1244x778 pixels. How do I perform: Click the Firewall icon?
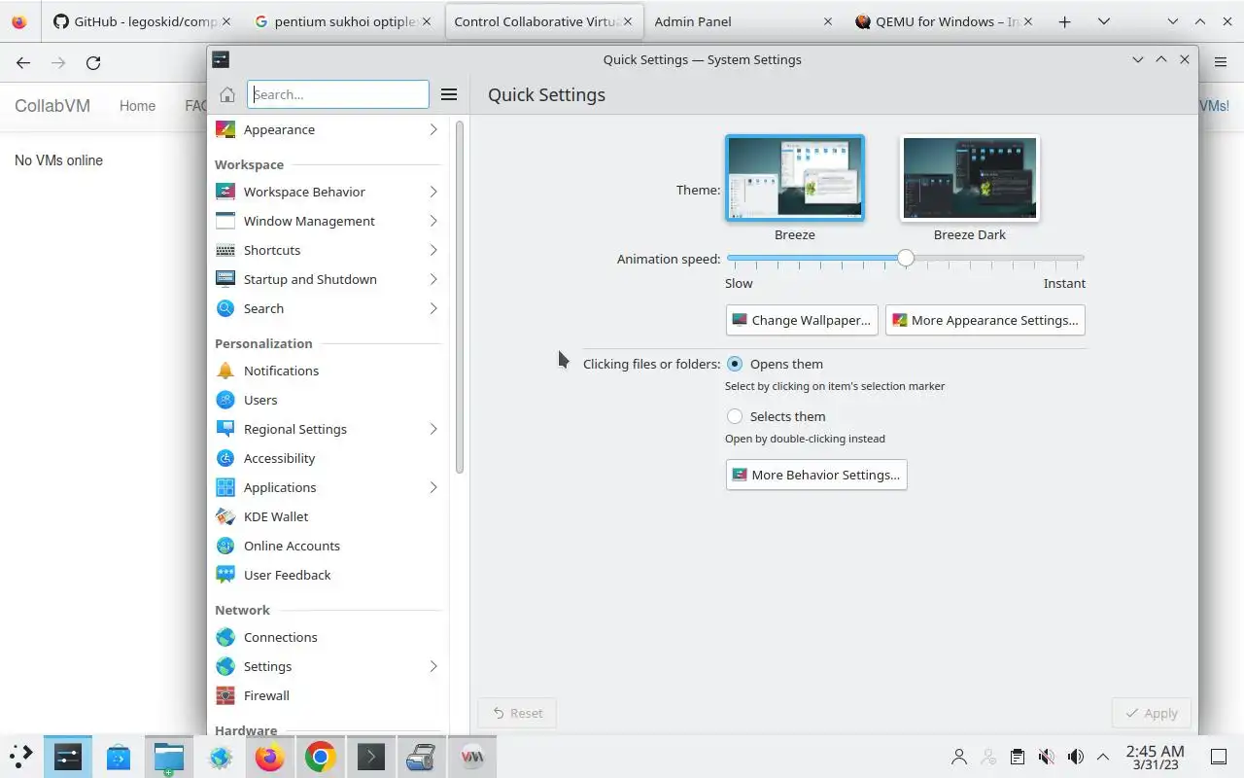point(225,695)
